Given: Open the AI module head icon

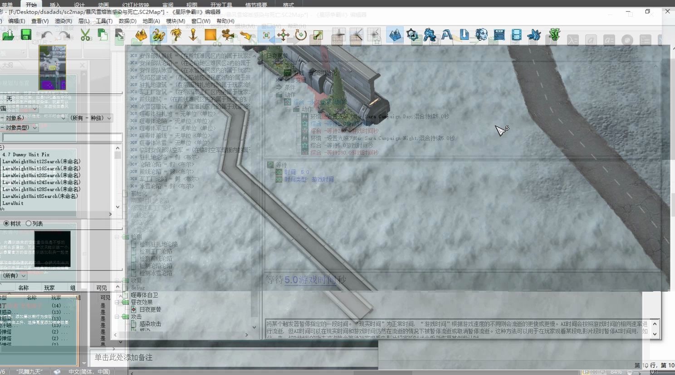Looking at the screenshot, I should click(481, 35).
